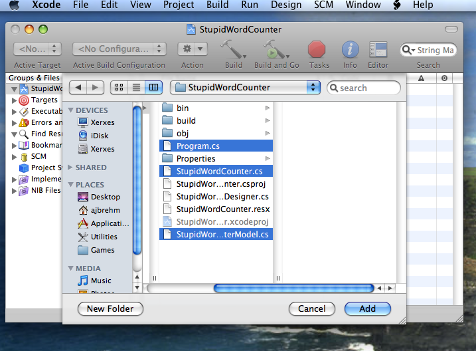
Task: Collapse the DEVICES sidebar section
Action: [x=71, y=110]
